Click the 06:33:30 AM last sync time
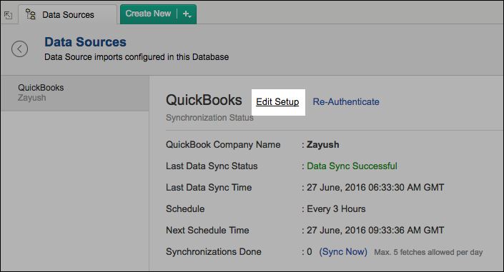This screenshot has height=272, width=504. pyautogui.click(x=375, y=188)
